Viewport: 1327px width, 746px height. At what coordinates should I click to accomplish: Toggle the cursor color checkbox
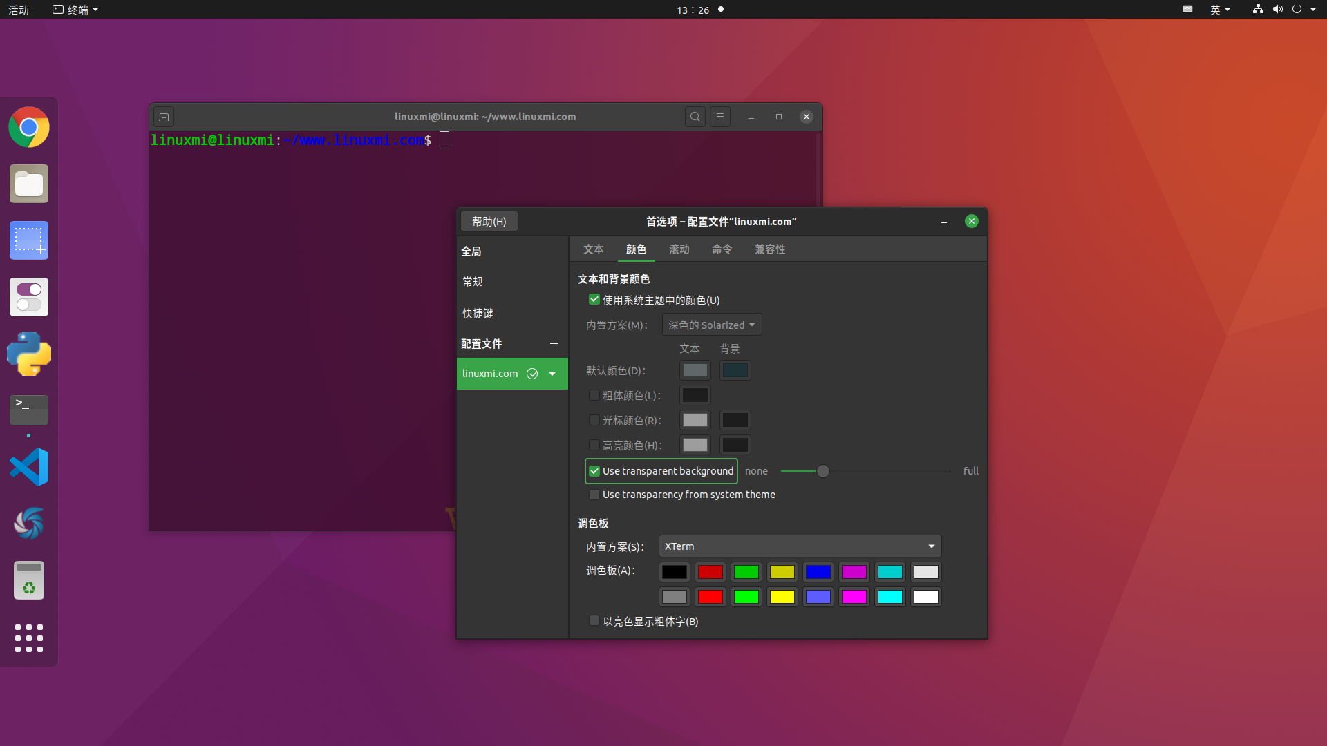coord(594,420)
